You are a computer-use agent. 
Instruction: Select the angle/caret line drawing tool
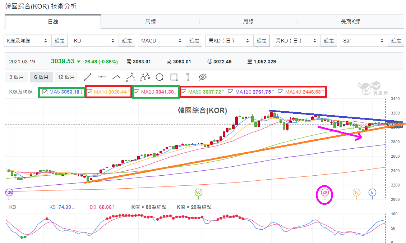116,77
